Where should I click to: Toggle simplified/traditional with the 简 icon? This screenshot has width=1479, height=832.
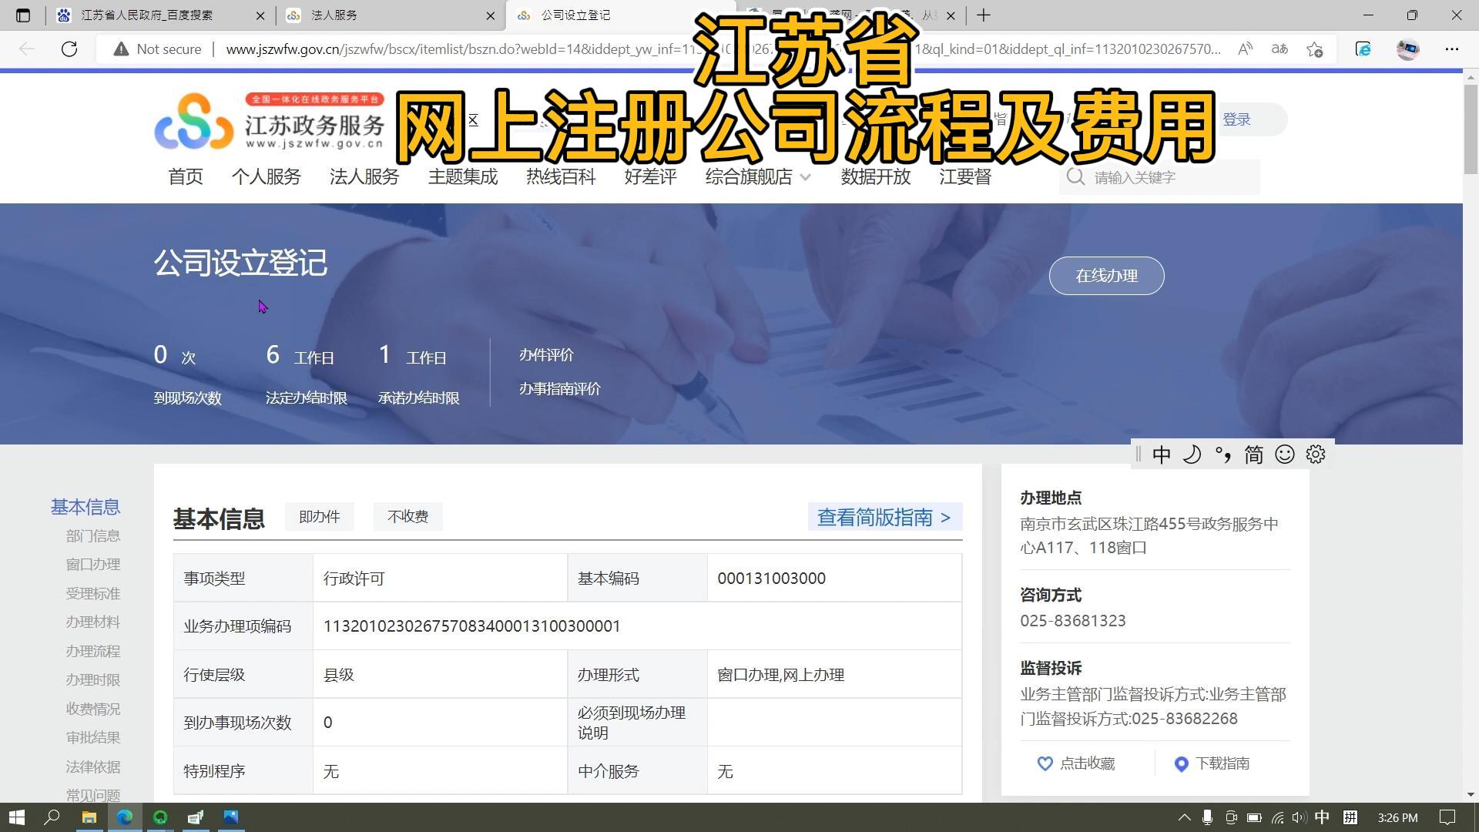point(1253,455)
